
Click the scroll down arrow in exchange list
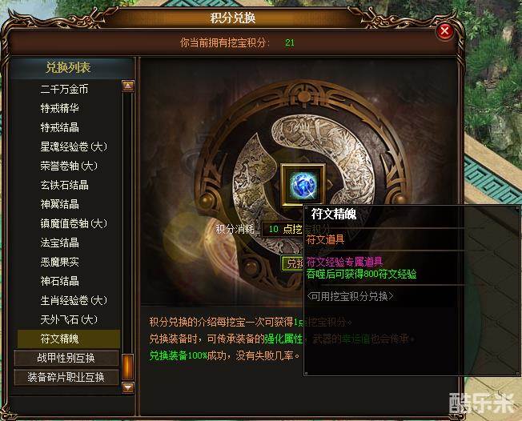coord(128,387)
